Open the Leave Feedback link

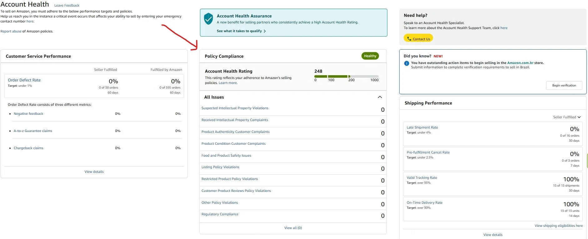coord(67,5)
